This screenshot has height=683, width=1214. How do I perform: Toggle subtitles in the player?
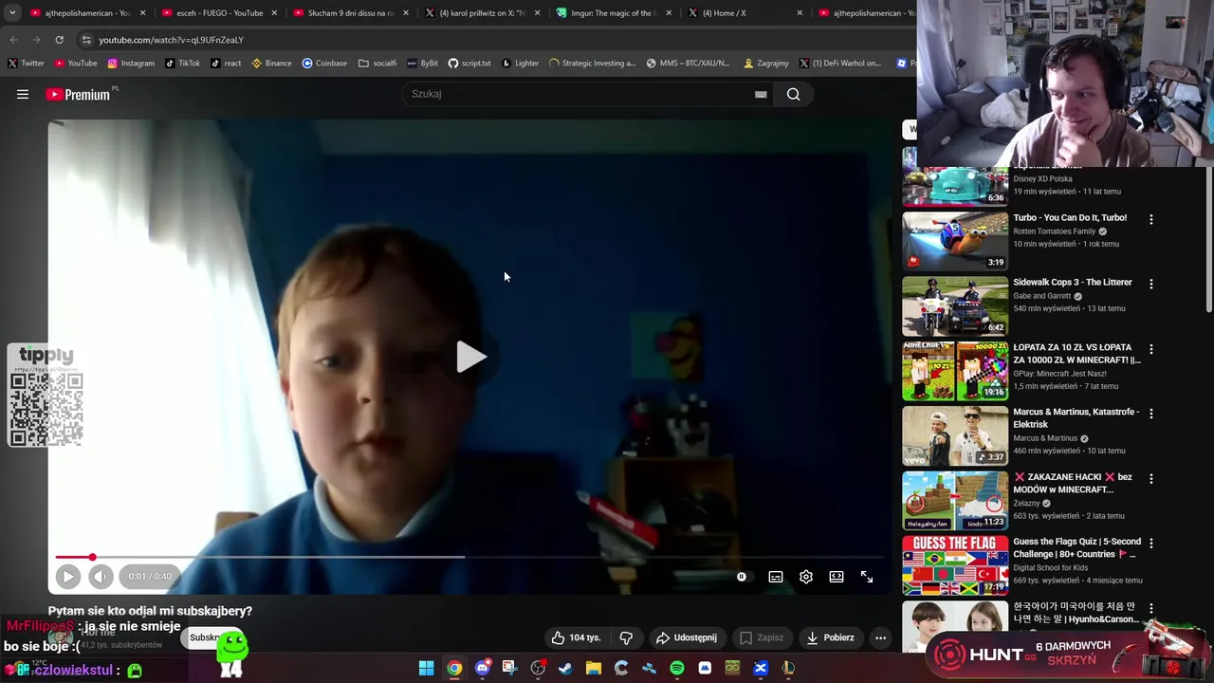[776, 577]
